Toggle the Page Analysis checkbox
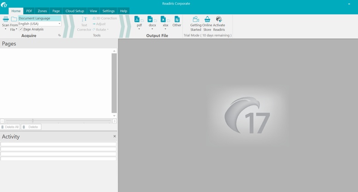Viewport: 358px width, 192px height. 21,29
